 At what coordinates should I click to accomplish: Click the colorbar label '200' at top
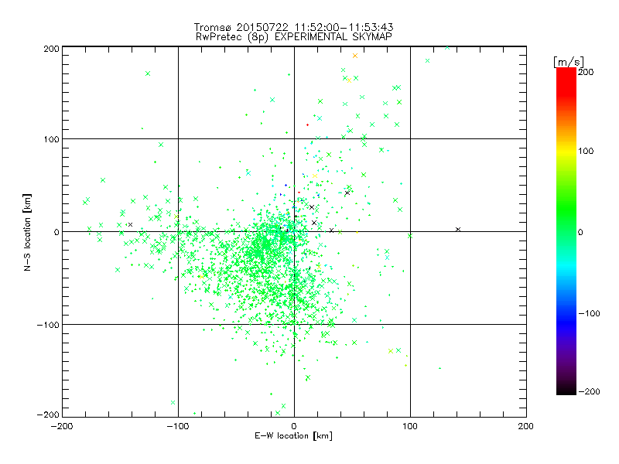point(586,72)
